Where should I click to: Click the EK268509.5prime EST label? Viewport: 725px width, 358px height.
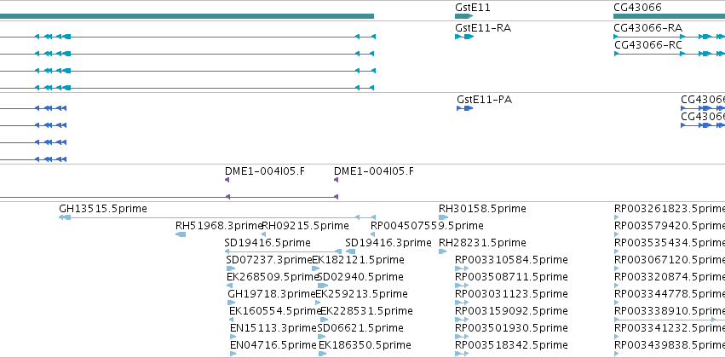(x=273, y=277)
